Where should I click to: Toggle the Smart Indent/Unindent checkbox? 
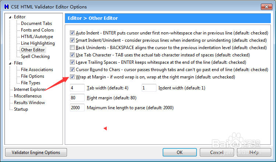point(72,40)
